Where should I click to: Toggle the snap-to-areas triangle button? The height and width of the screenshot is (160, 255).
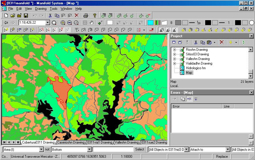(x=162, y=30)
